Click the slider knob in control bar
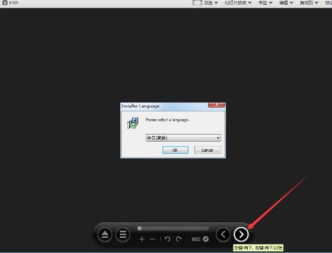Viewport: 332px width, 253px height. (139, 228)
